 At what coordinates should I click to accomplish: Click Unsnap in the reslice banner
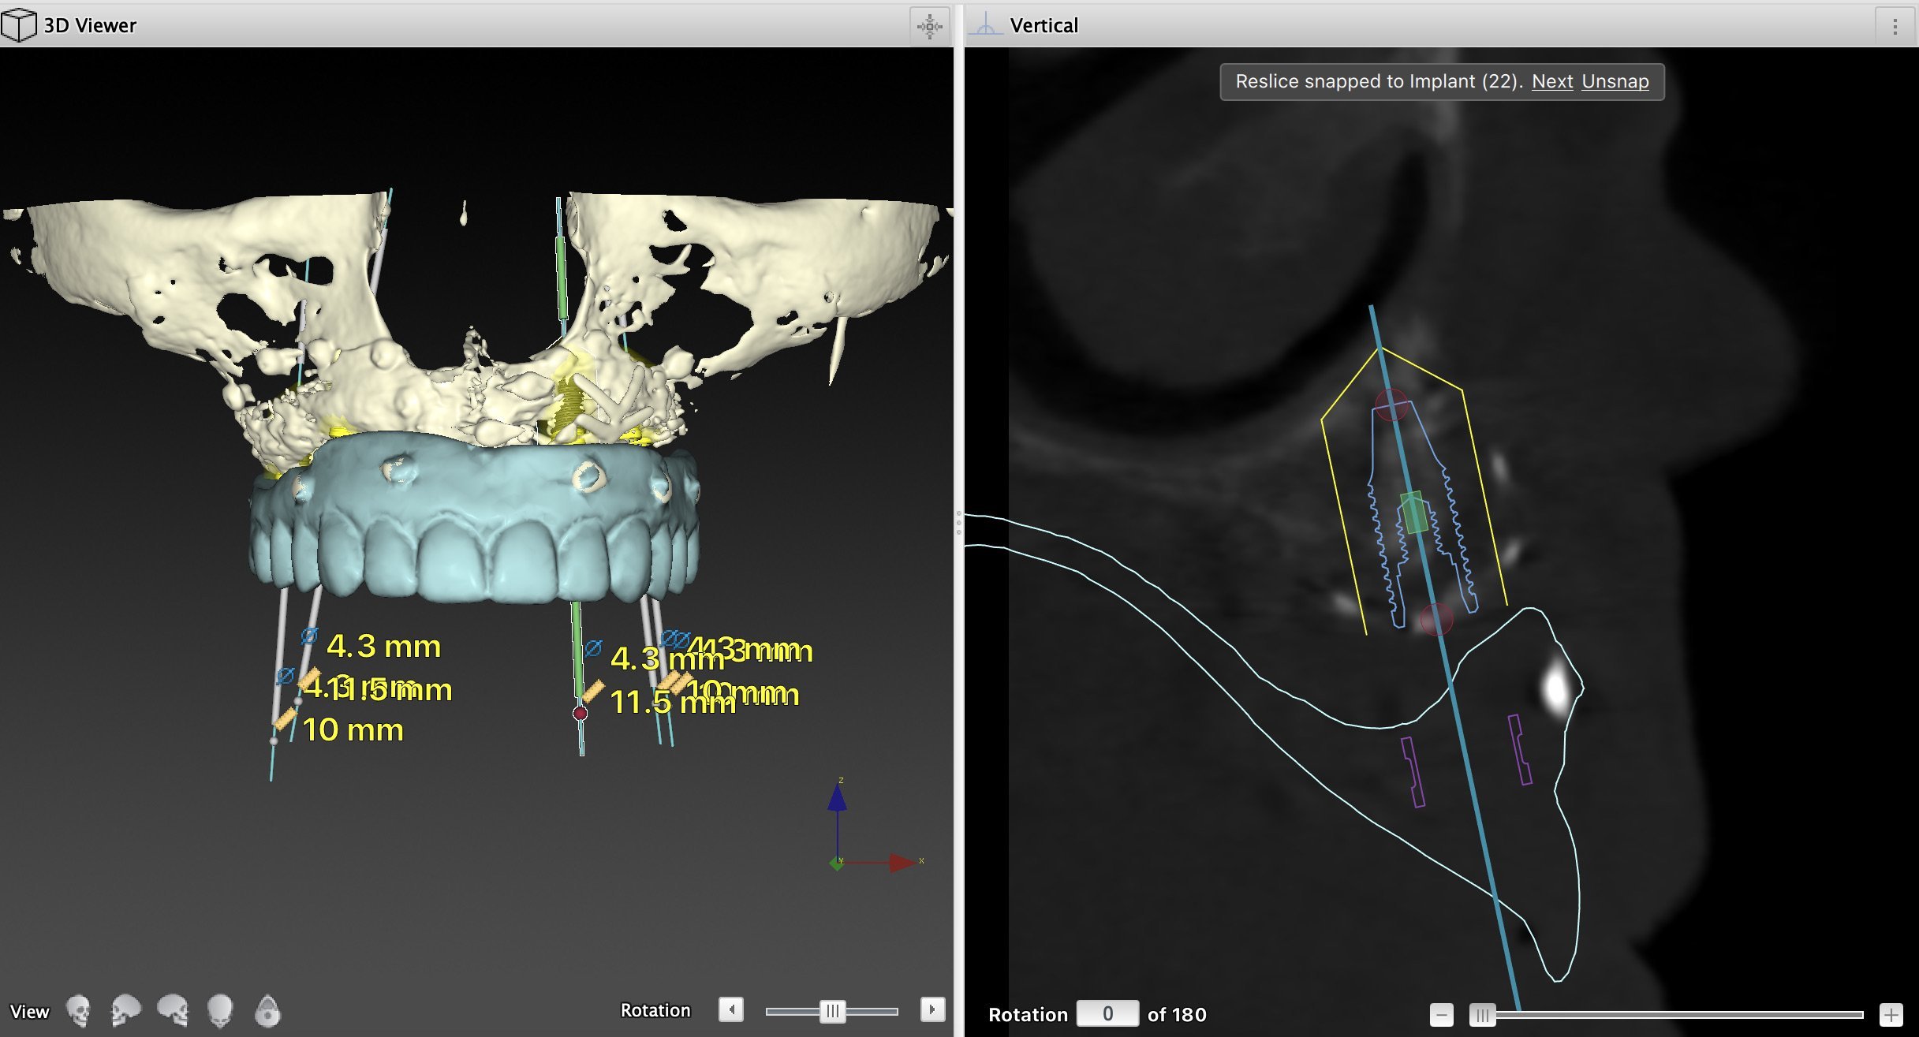pyautogui.click(x=1615, y=81)
